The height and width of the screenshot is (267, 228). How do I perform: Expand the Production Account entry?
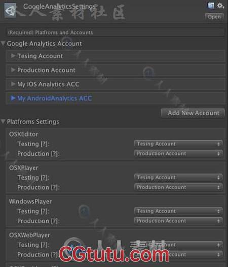point(13,70)
